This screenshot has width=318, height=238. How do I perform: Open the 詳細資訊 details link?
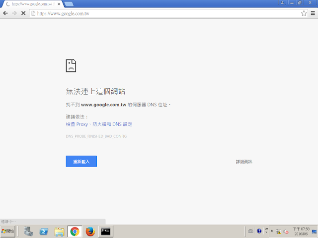pos(244,162)
